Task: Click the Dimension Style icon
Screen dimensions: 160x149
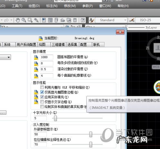Action: 132,20
